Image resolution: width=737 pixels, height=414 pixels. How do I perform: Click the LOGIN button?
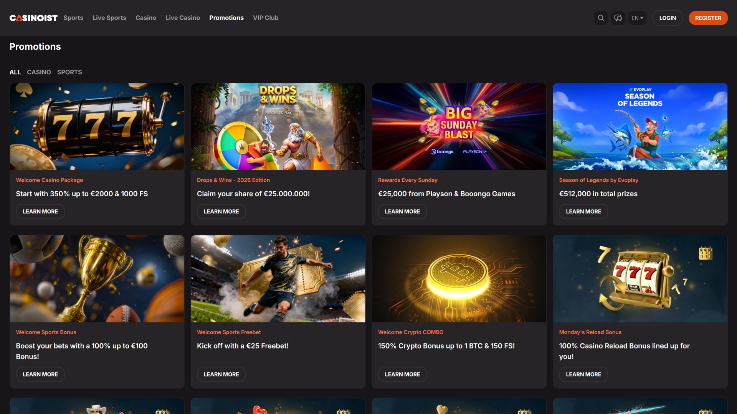tap(668, 18)
